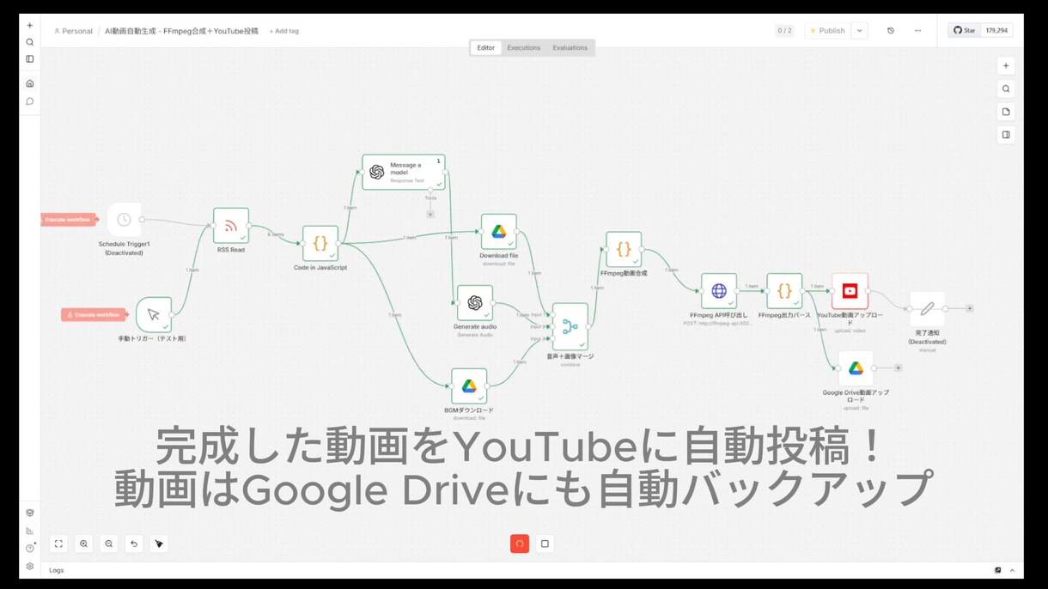Screen dimensions: 1048x589
Task: Click the 179,294 star count
Action: click(996, 30)
